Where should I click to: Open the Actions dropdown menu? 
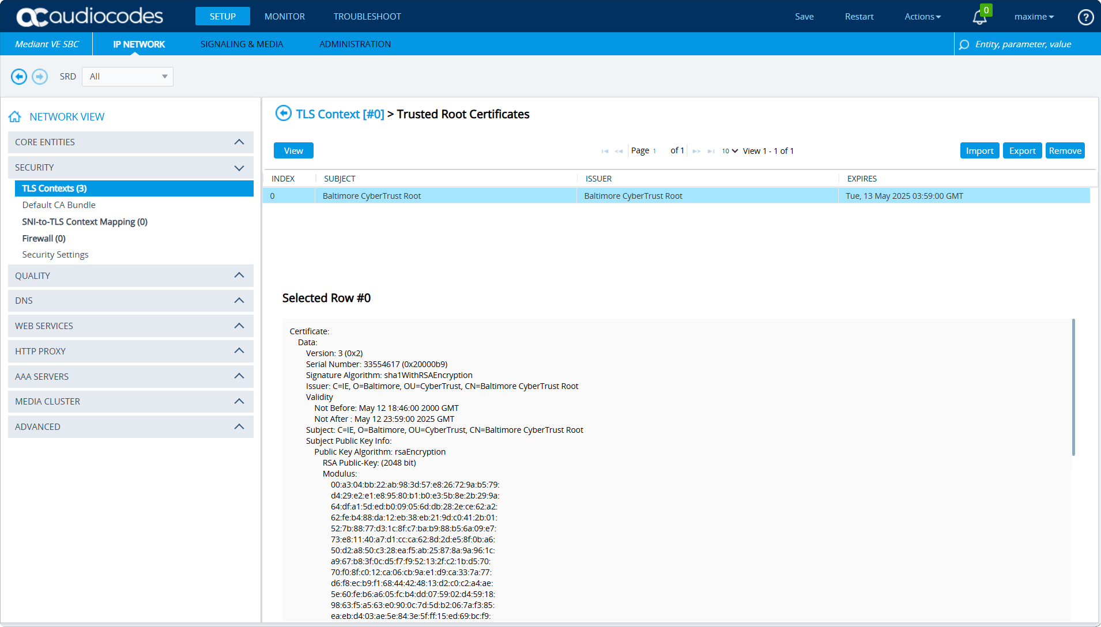[922, 17]
